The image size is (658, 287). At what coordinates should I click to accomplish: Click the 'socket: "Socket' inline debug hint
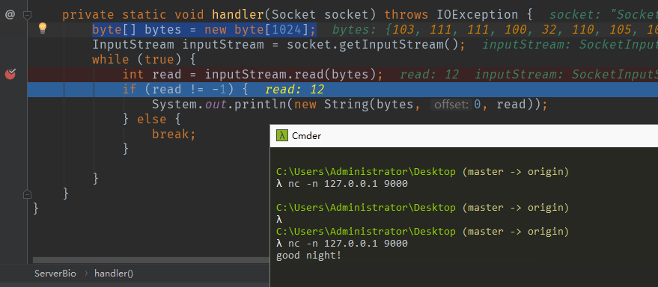pyautogui.click(x=604, y=15)
